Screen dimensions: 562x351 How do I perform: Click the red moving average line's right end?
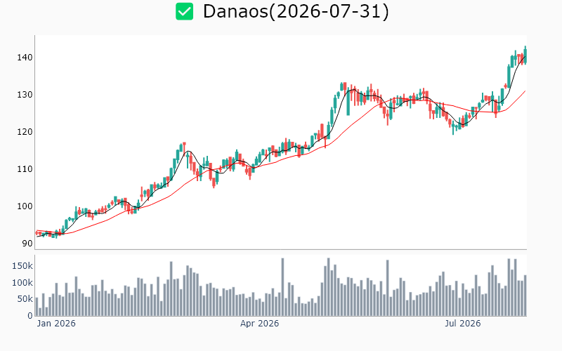tap(525, 91)
